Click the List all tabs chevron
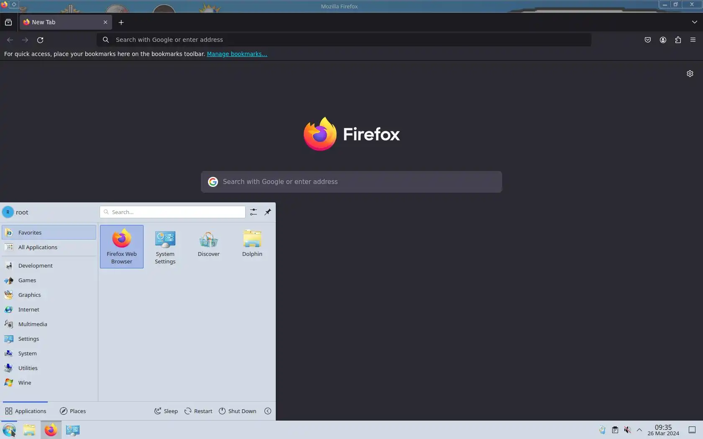 coord(695,22)
